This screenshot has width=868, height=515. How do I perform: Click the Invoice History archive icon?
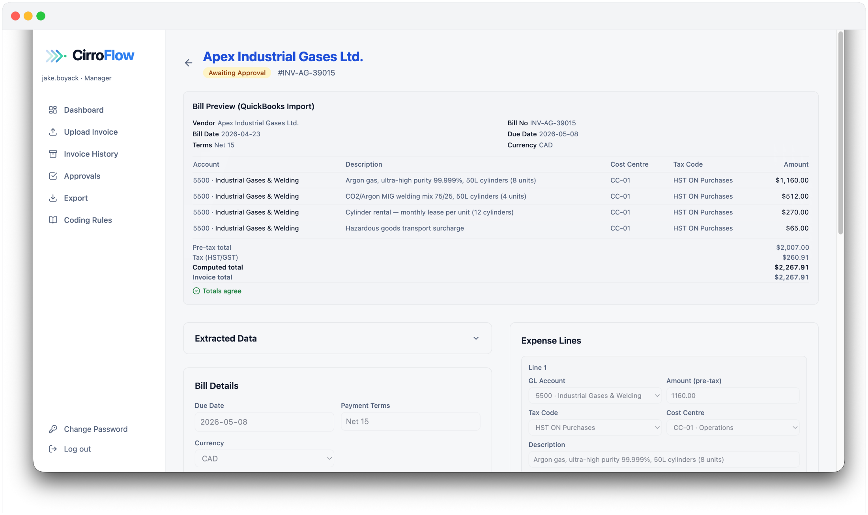tap(53, 154)
